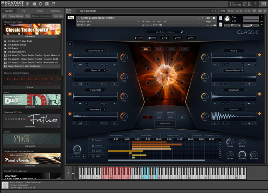Adjust the CUTOFF knob
268x193 pixels.
77,149
